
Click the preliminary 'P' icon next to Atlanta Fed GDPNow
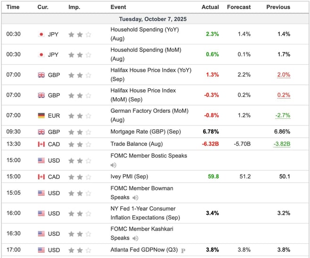183,250
